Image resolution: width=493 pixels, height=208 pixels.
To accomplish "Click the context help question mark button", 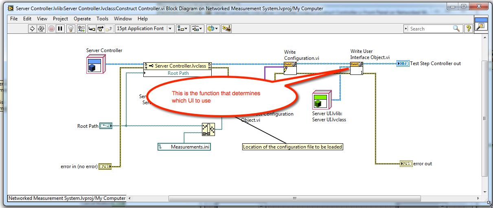I will pyautogui.click(x=468, y=28).
